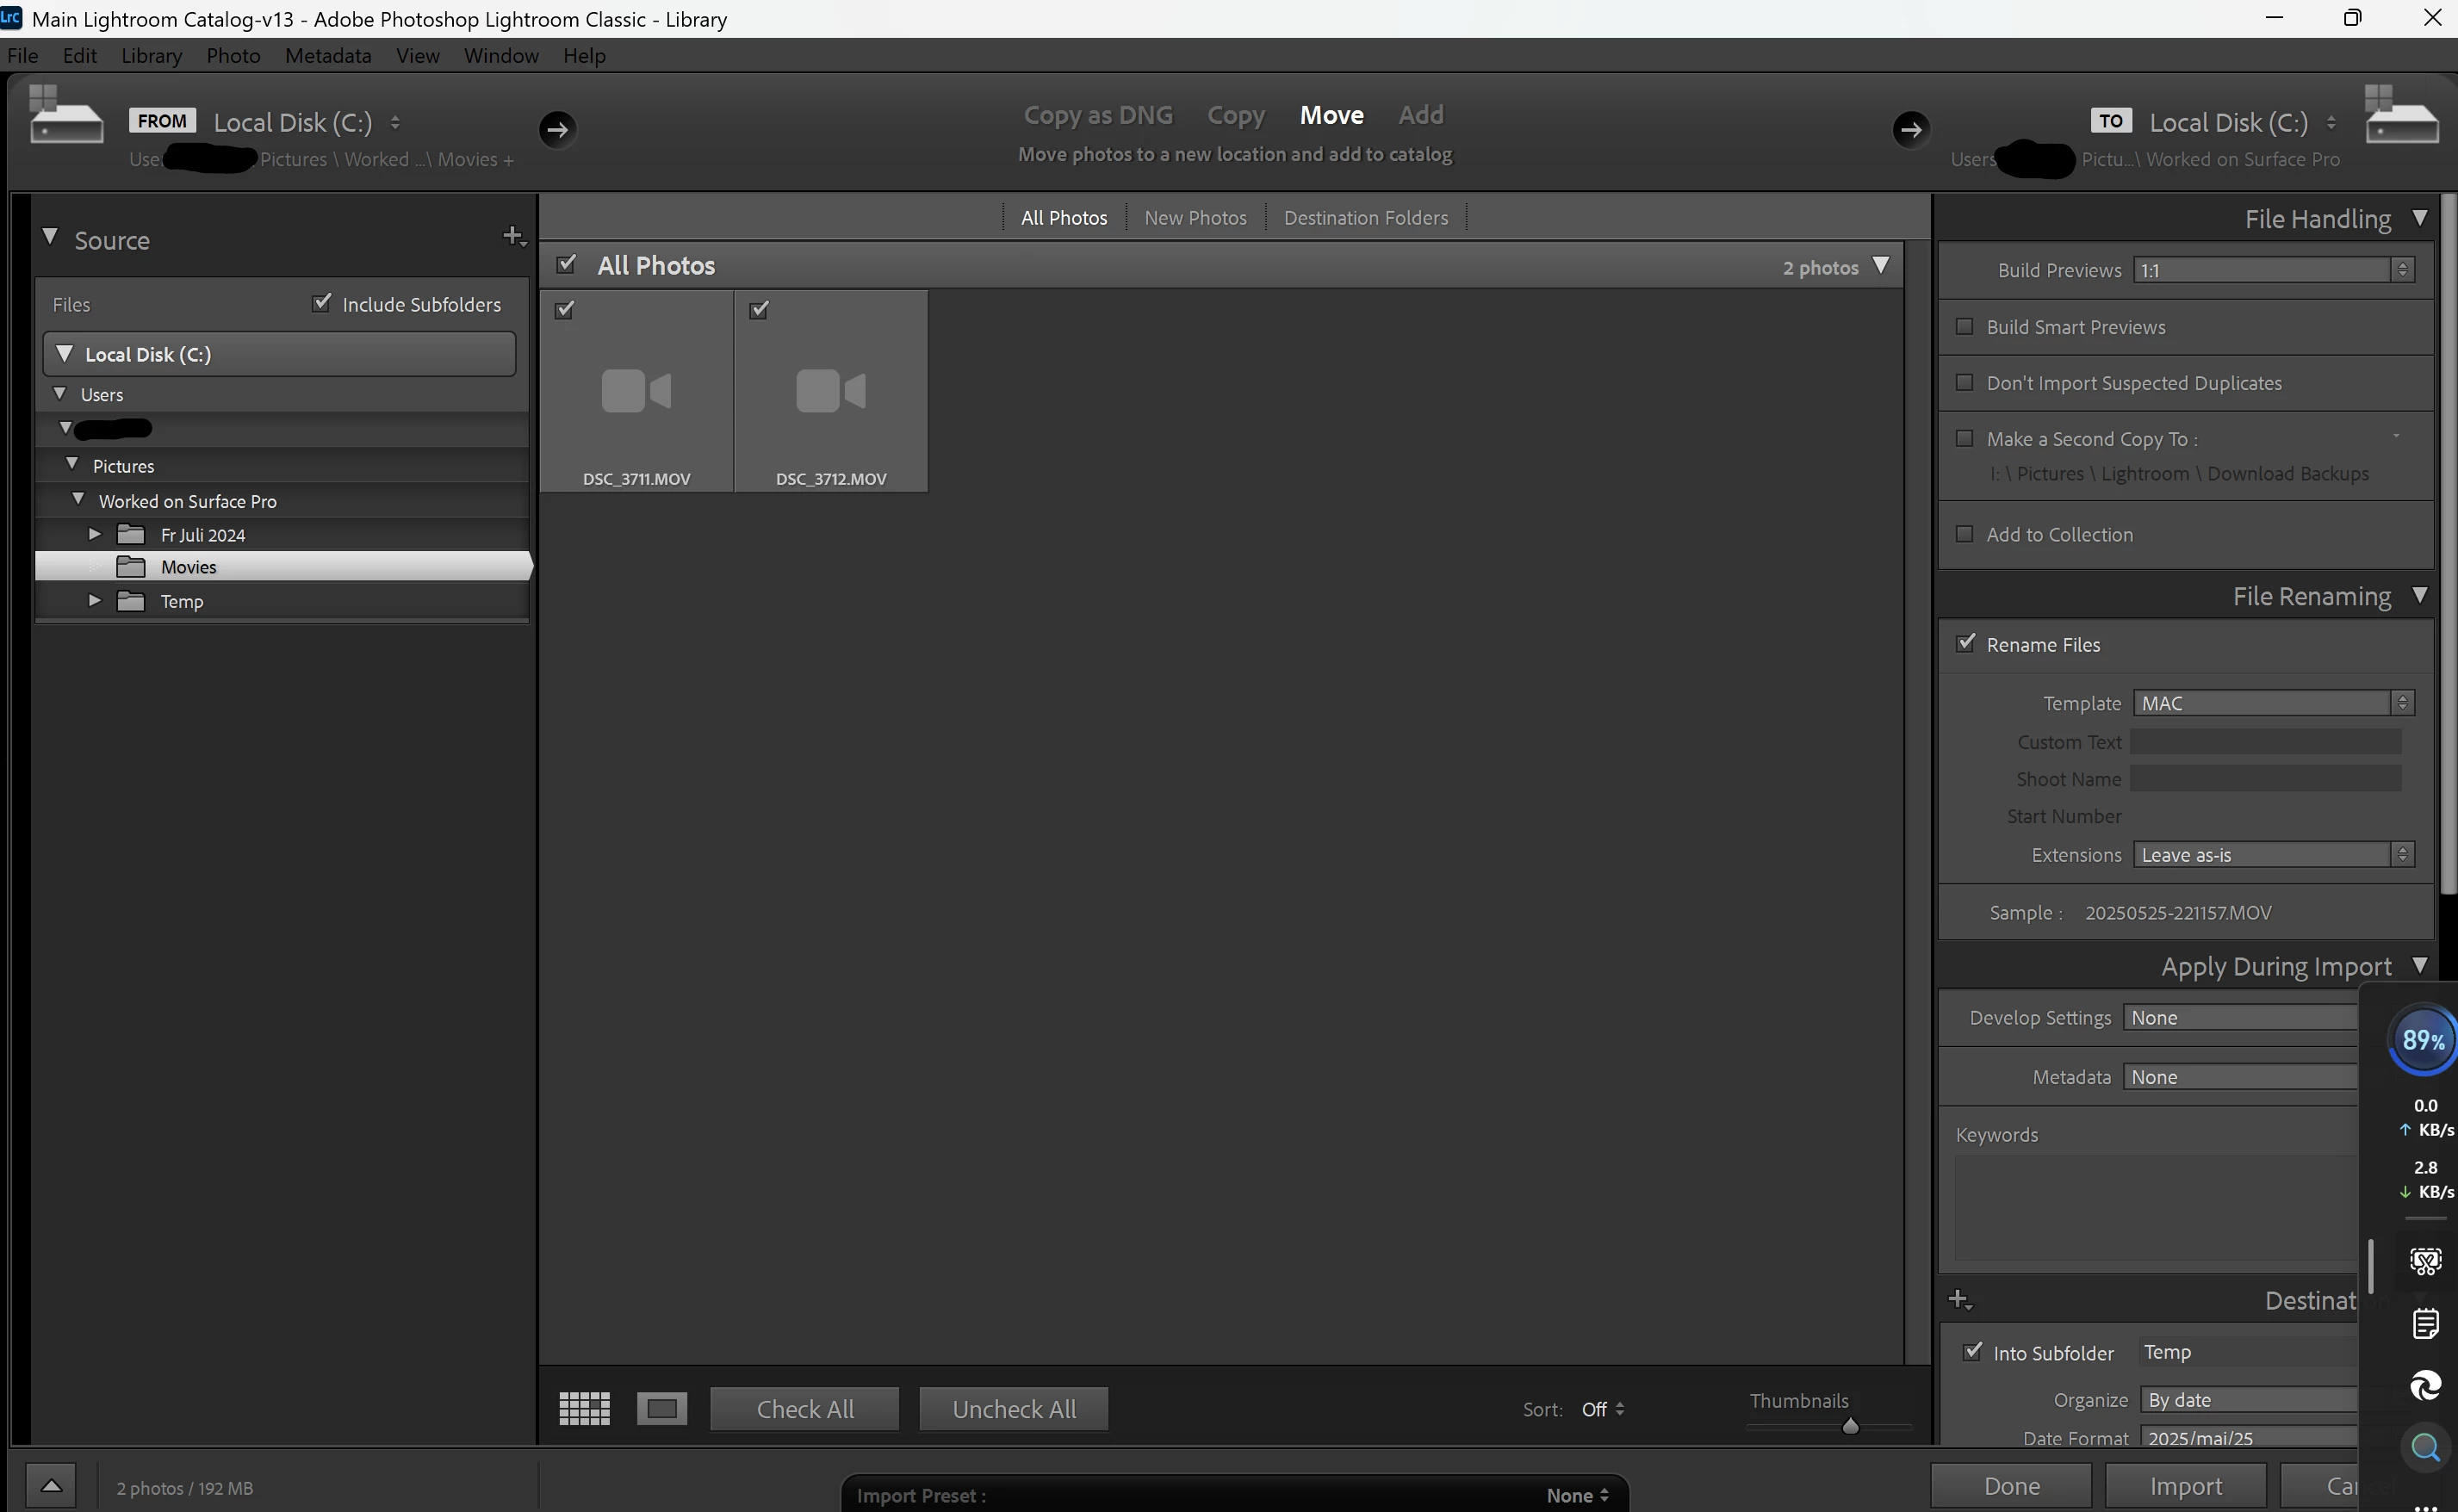This screenshot has width=2458, height=1512.
Task: Click the Import button
Action: 2185,1486
